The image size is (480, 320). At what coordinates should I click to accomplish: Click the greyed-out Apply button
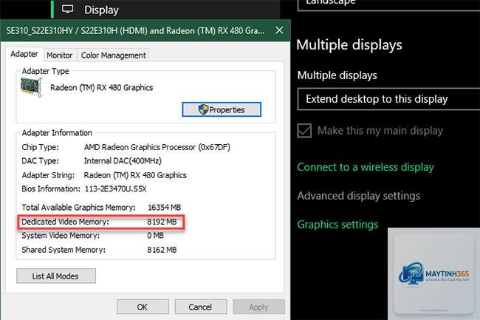pos(258,307)
